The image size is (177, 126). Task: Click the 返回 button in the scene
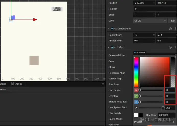pos(57,9)
